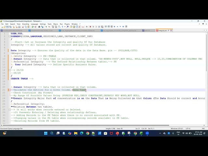Place cursor on CREATE TABLE line 17
Image resolution: width=208 pixels, height=156 pixels.
coord(22,79)
